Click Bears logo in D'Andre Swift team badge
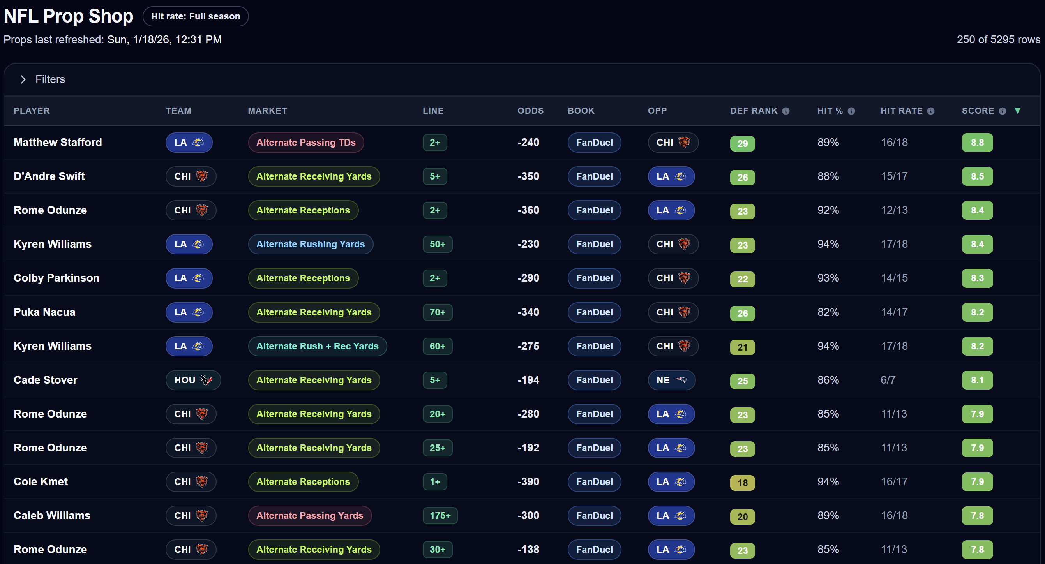 [x=201, y=176]
